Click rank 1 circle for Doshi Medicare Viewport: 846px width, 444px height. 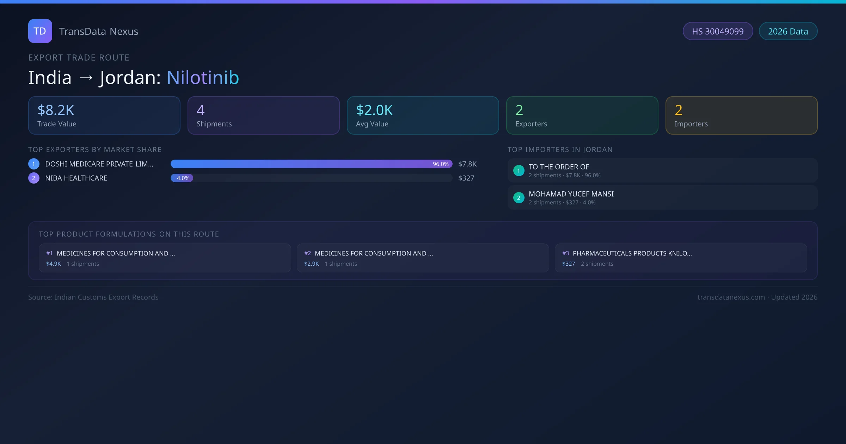(34, 164)
